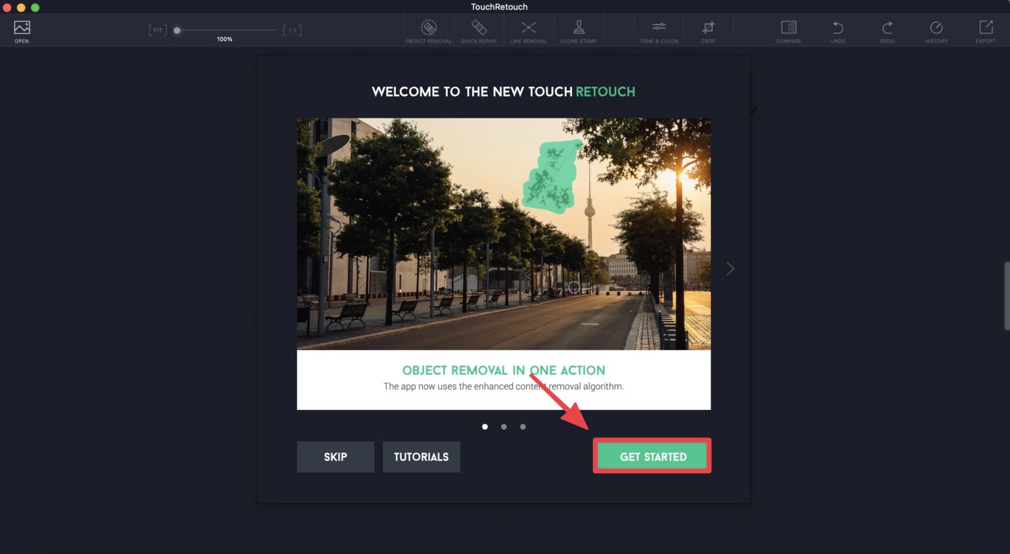Toggle the Compare view

pyautogui.click(x=788, y=30)
